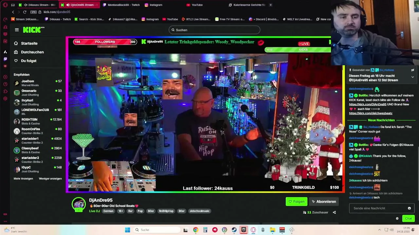Open Twitch in Opera sidebar
The width and height of the screenshot is (419, 235).
tap(5, 59)
